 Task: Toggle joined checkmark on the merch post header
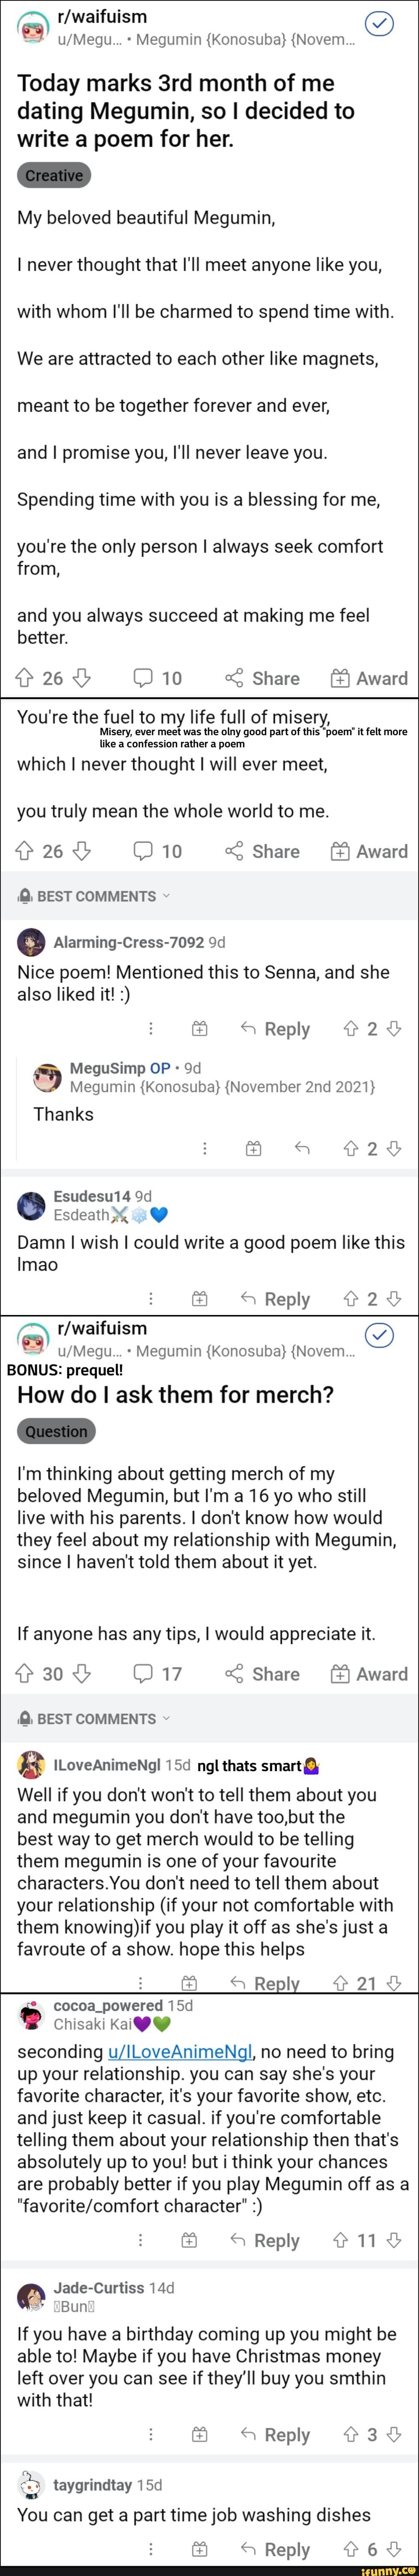click(x=379, y=1335)
